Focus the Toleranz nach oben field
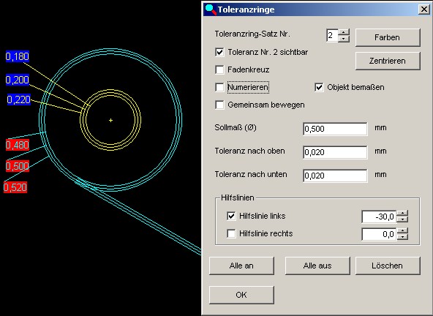Image resolution: width=433 pixels, height=316 pixels. pos(335,152)
